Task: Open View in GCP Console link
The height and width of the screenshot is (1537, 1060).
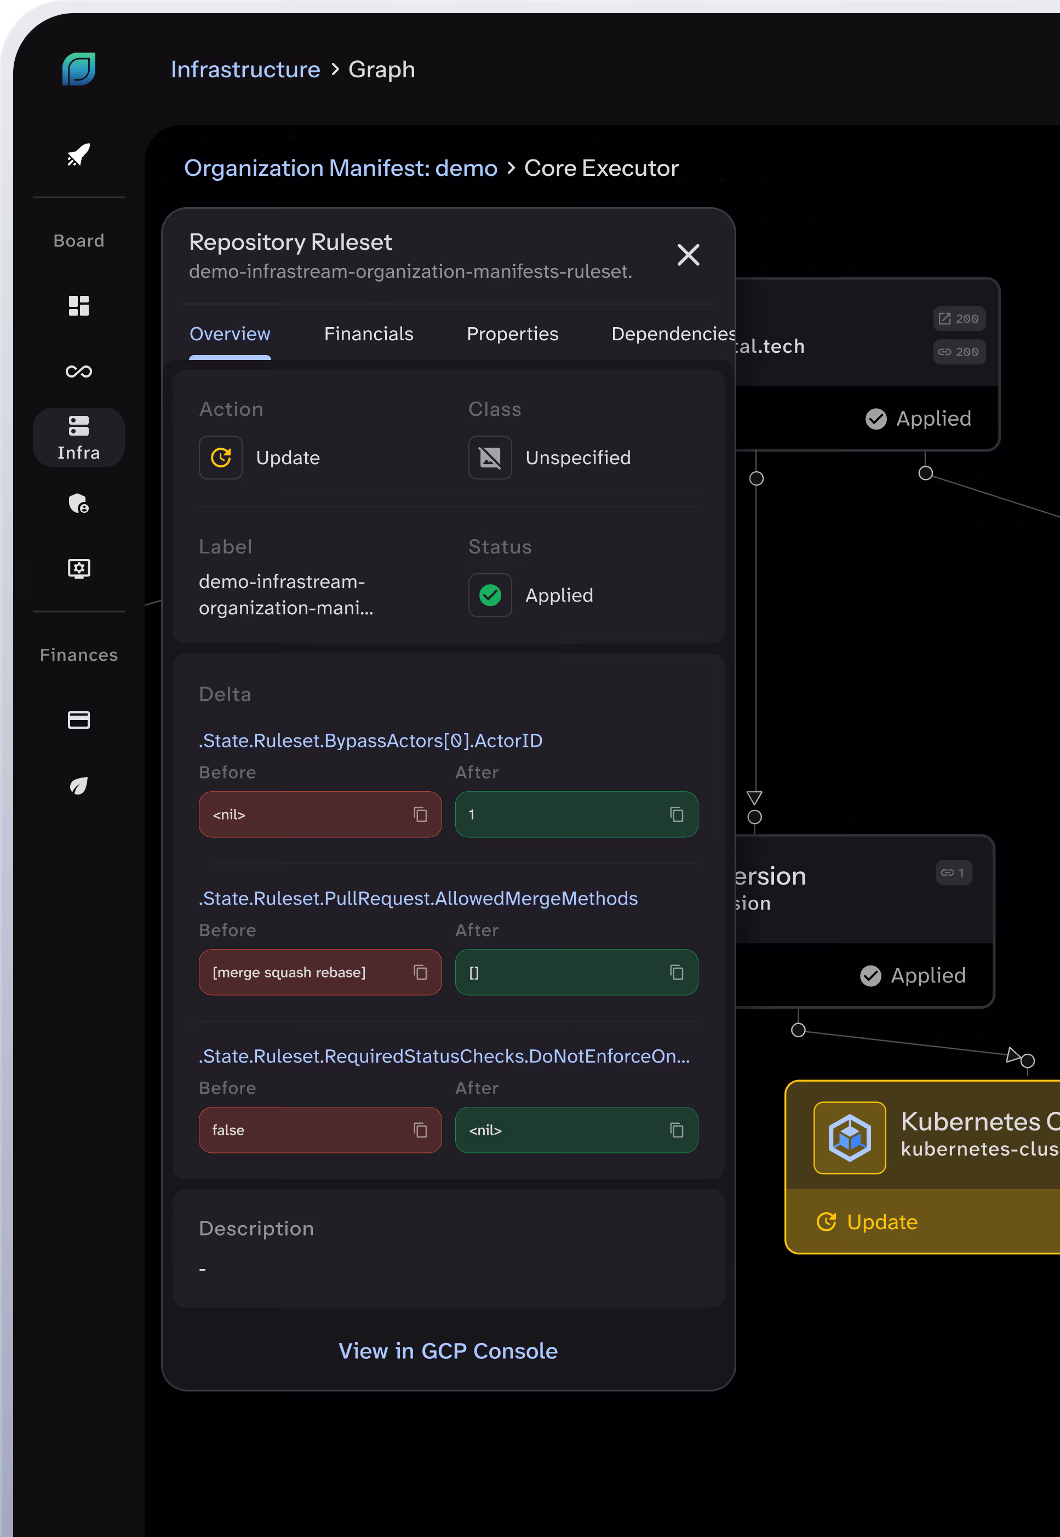Action: (x=448, y=1351)
